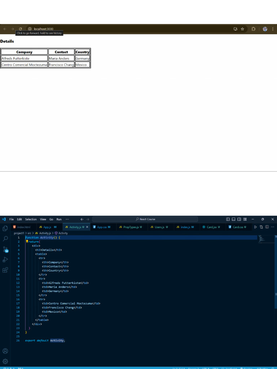Toggle the bottom panel layout button
Image resolution: width=277 pixels, height=369 pixels.
(234, 219)
